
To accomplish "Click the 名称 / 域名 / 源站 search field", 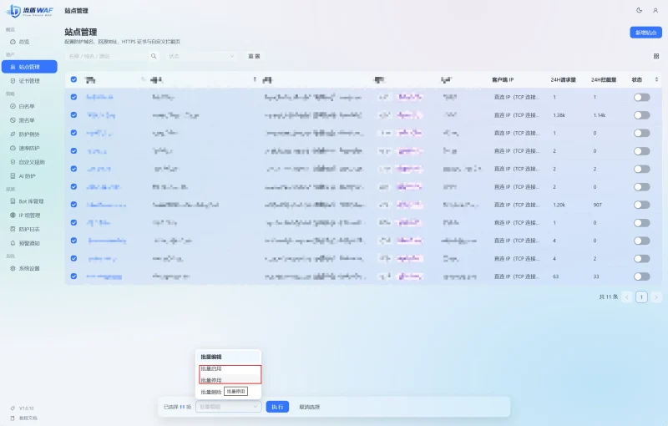I will click(107, 56).
